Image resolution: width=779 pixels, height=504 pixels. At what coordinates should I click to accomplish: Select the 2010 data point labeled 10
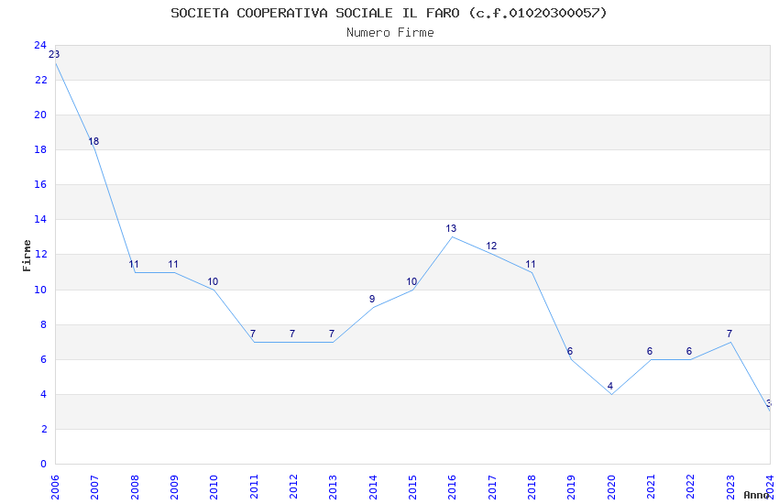213,281
